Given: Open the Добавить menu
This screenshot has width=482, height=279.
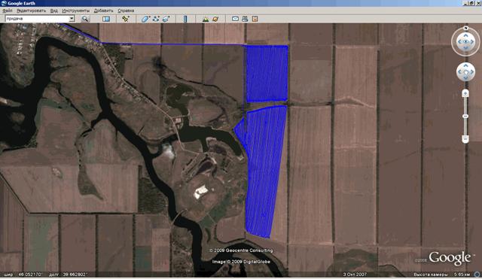Looking at the screenshot, I should 104,11.
